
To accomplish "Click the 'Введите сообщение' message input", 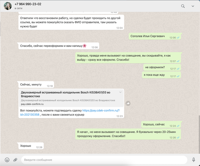I will click(103, 160).
